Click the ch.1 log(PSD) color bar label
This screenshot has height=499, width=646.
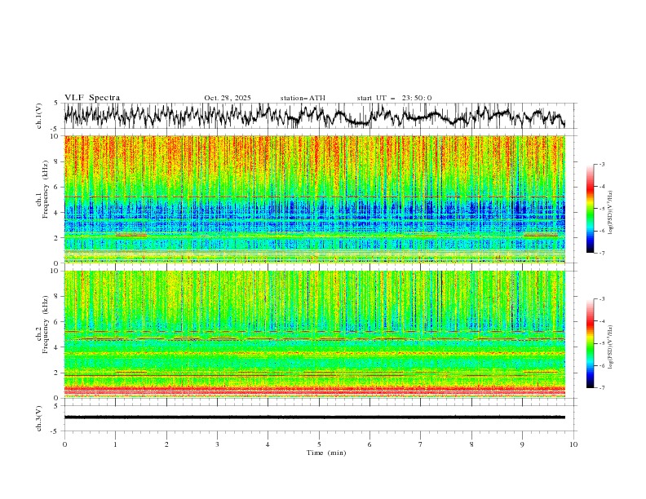click(611, 213)
